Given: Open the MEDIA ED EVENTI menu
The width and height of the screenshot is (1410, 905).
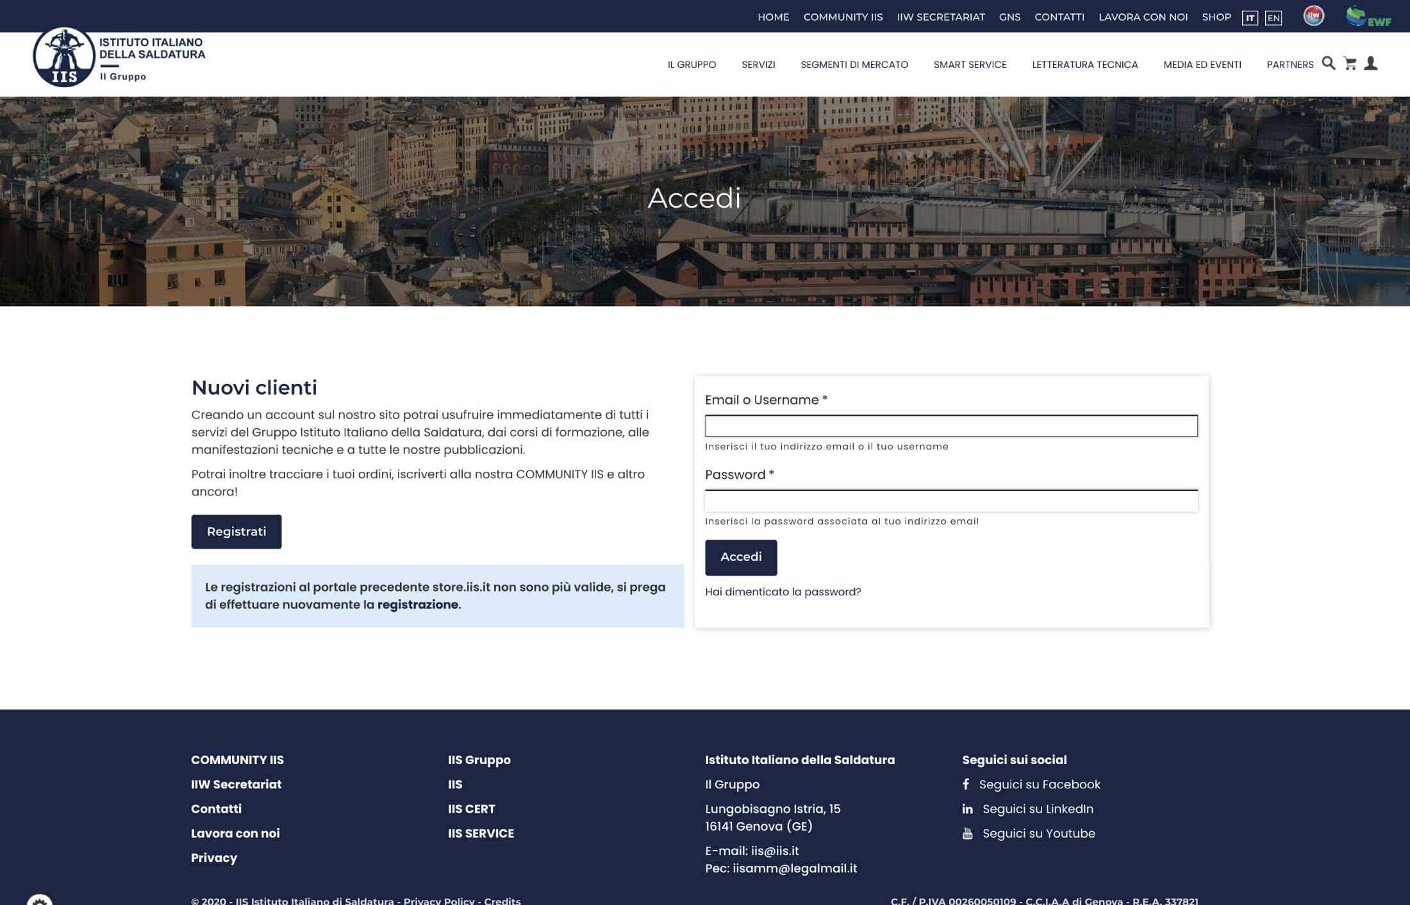Looking at the screenshot, I should click(1202, 64).
